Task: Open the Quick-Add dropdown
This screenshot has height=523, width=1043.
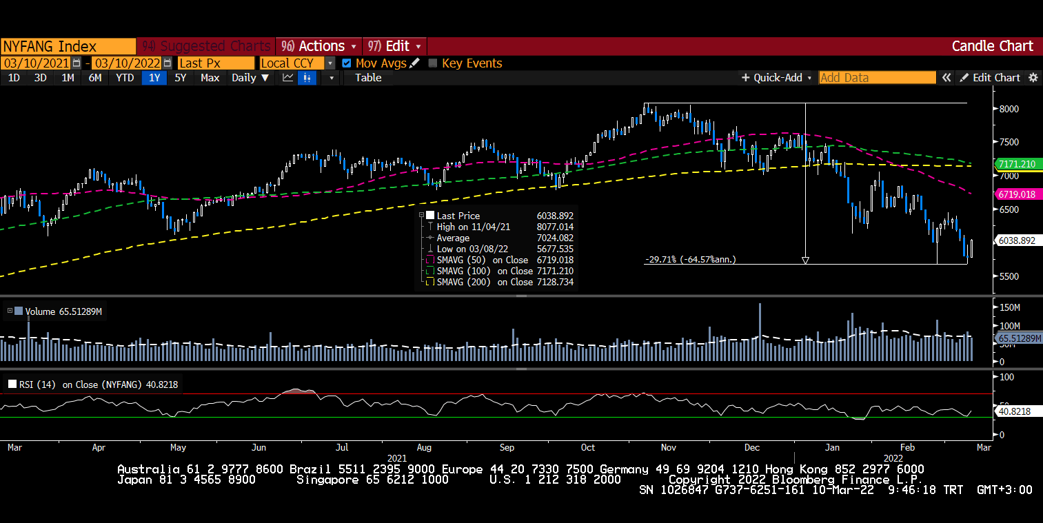Action: tap(777, 78)
